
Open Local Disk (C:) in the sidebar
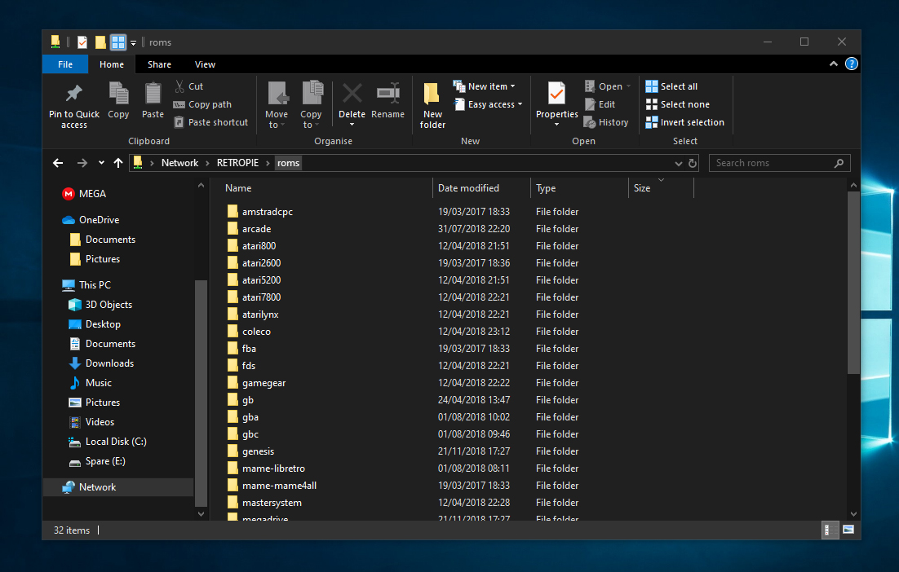pos(108,442)
